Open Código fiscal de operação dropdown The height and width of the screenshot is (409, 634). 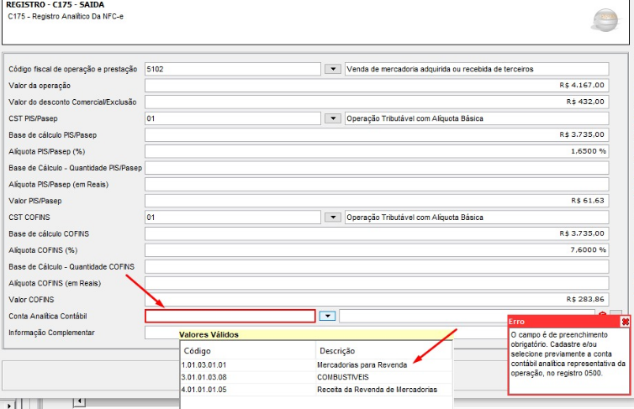pos(333,69)
